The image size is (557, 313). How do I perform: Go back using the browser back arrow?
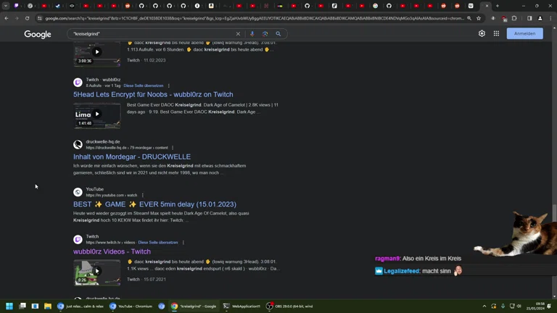pyautogui.click(x=7, y=18)
